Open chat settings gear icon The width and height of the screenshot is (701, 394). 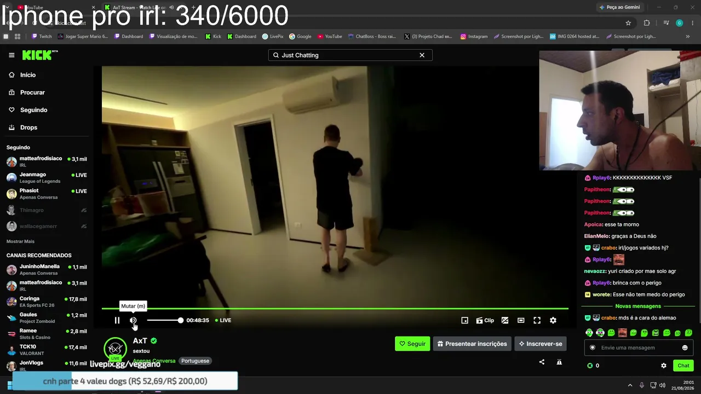click(664, 366)
